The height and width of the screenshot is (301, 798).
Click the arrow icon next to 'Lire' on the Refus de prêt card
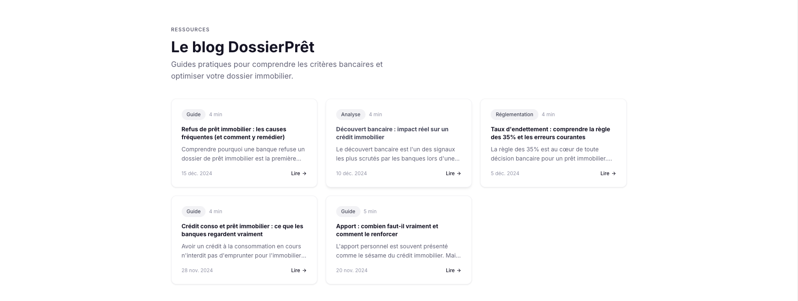coord(304,173)
